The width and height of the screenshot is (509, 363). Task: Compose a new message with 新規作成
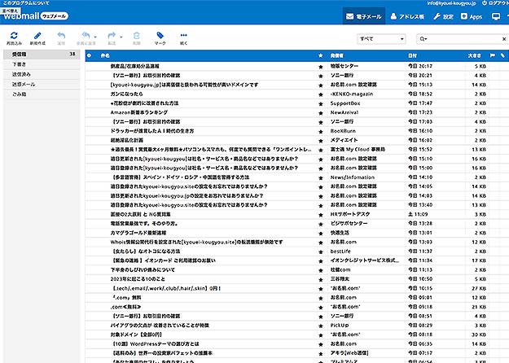click(x=38, y=35)
